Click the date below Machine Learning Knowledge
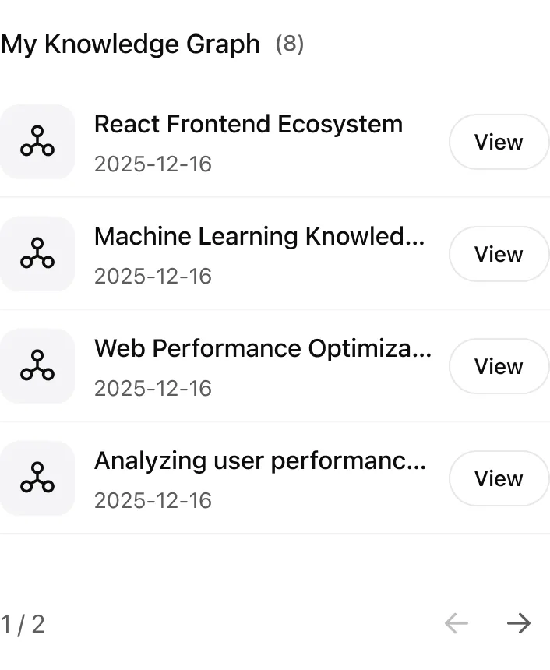Image resolution: width=550 pixels, height=670 pixels. coord(152,276)
